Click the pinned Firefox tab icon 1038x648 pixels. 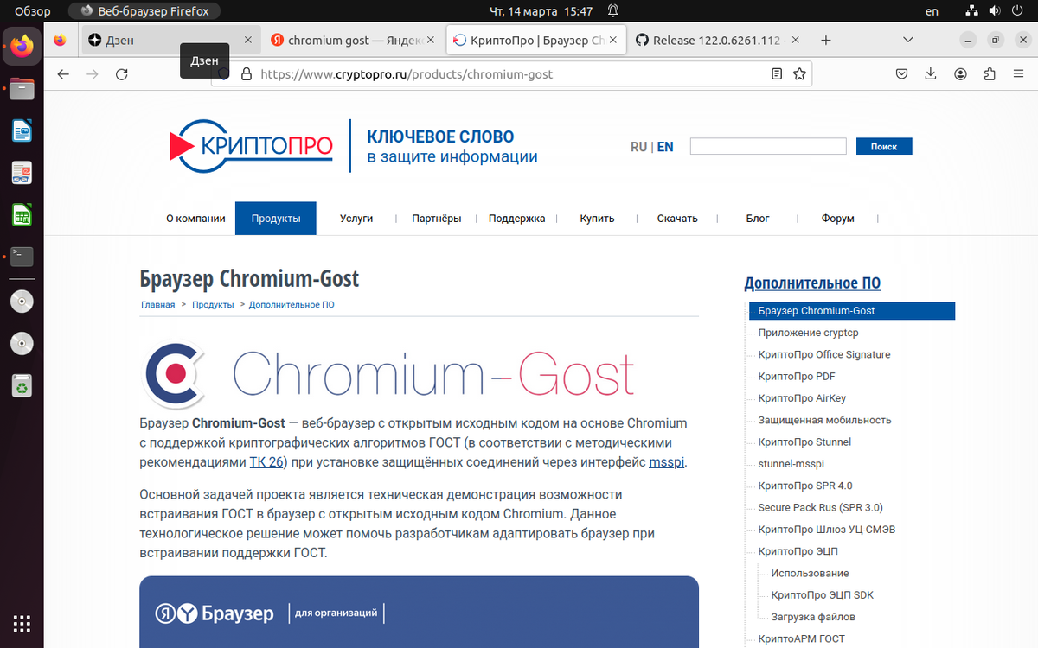tap(60, 40)
